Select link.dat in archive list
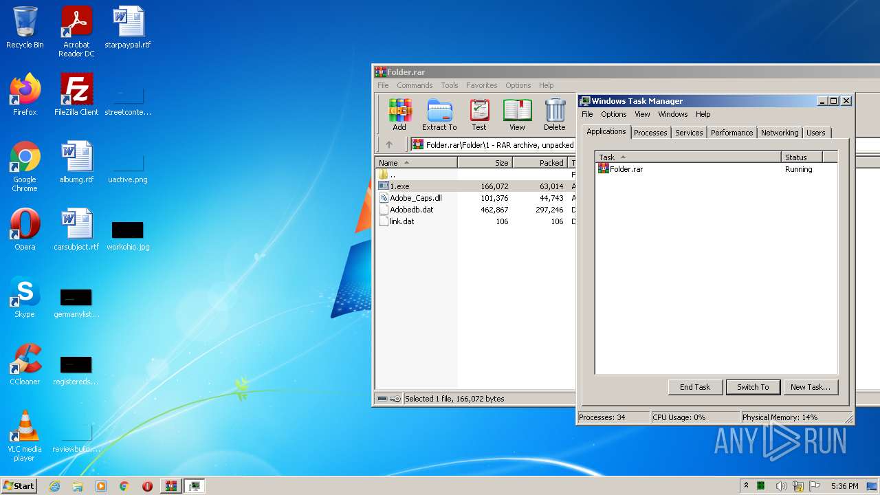This screenshot has width=880, height=495. (475, 221)
